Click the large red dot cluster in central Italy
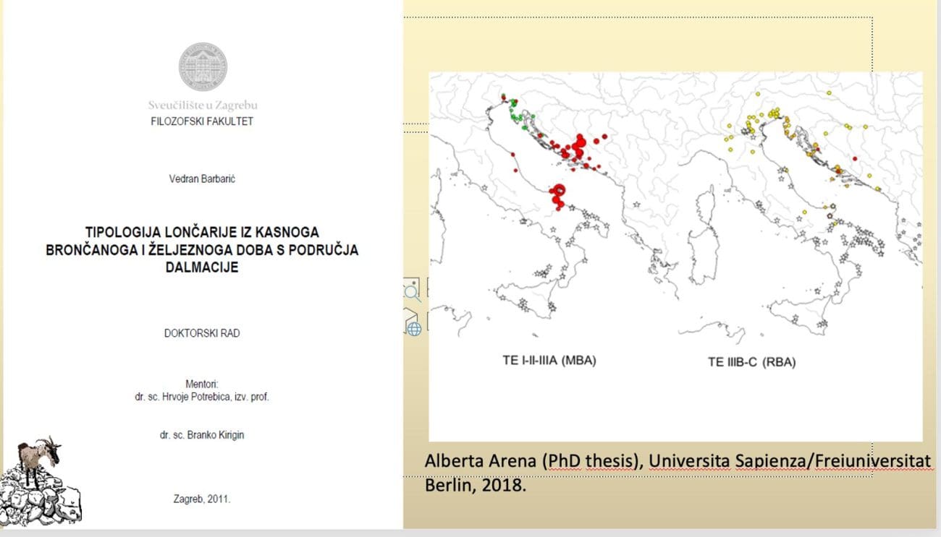 [x=558, y=197]
